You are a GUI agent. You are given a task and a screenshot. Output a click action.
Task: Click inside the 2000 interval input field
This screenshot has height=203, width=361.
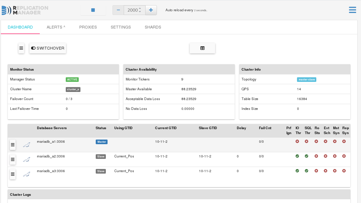tap(133, 10)
